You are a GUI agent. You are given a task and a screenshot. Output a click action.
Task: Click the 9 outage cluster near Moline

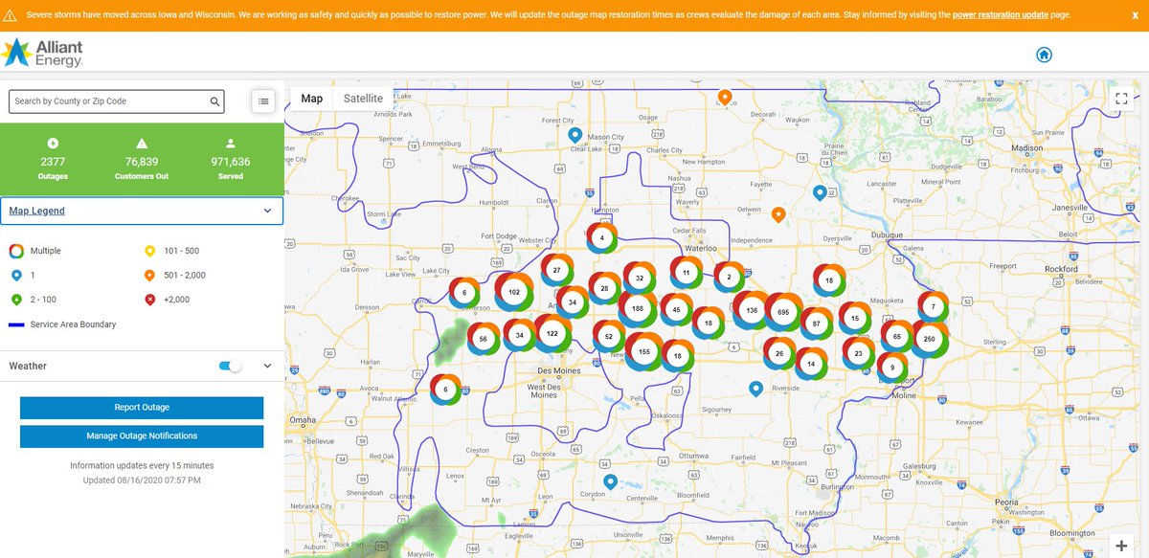click(892, 367)
